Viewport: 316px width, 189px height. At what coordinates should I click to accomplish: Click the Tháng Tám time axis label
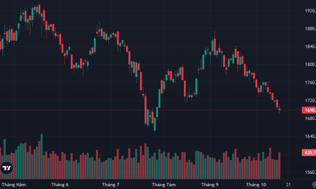click(x=164, y=184)
